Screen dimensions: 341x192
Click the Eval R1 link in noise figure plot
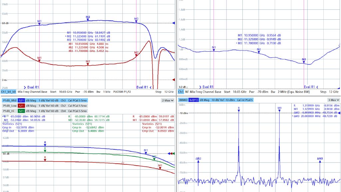[x=208, y=87]
